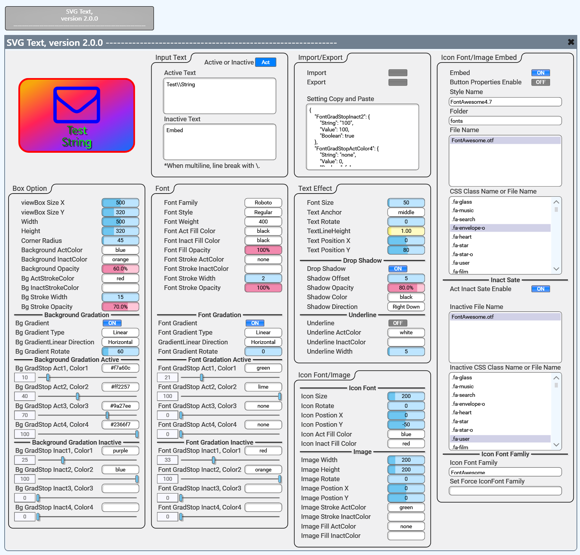This screenshot has height=555, width=580.
Task: Open the Text Anchor middle dropdown
Action: pyautogui.click(x=406, y=212)
